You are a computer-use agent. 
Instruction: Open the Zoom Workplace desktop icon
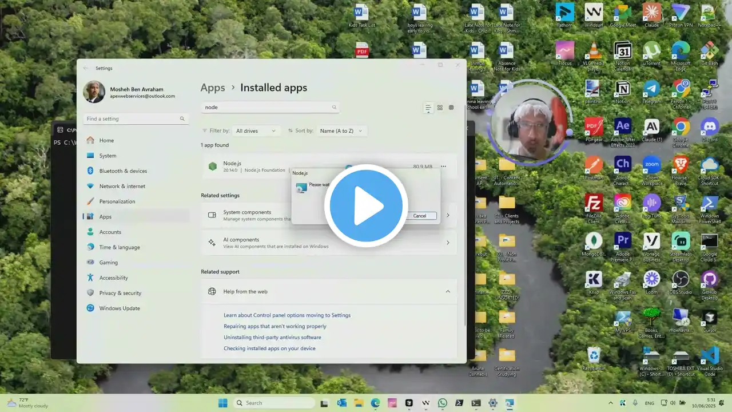651,171
